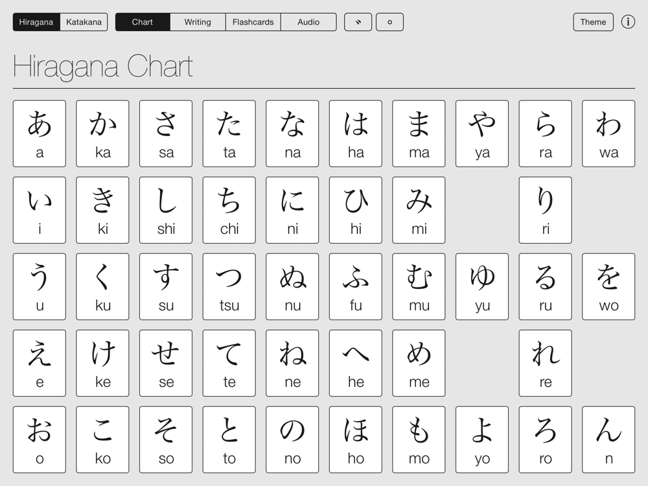
Task: Click the し (shi) card
Action: (166, 210)
